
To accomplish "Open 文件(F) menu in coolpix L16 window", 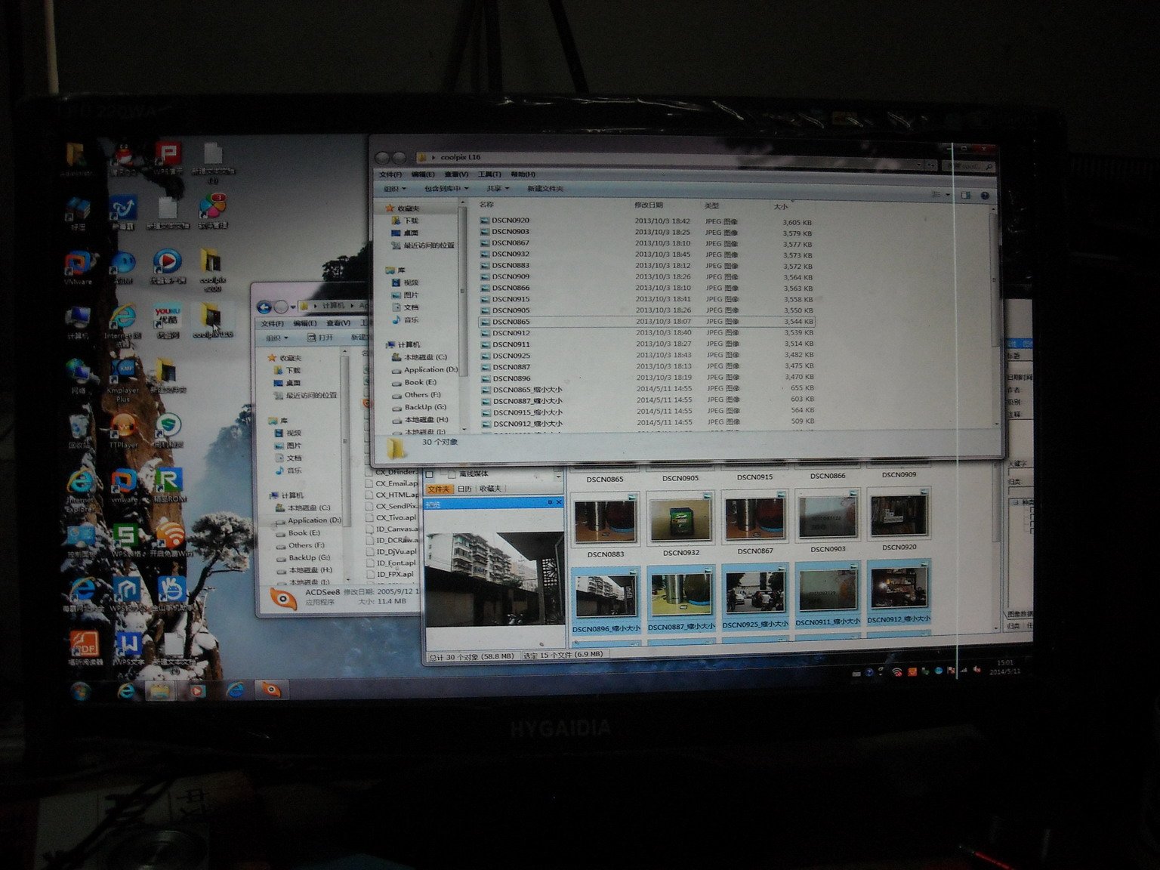I will point(390,174).
